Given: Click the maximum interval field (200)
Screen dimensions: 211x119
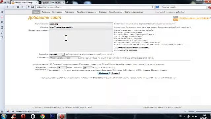Looking at the screenshot, I should point(87,67).
